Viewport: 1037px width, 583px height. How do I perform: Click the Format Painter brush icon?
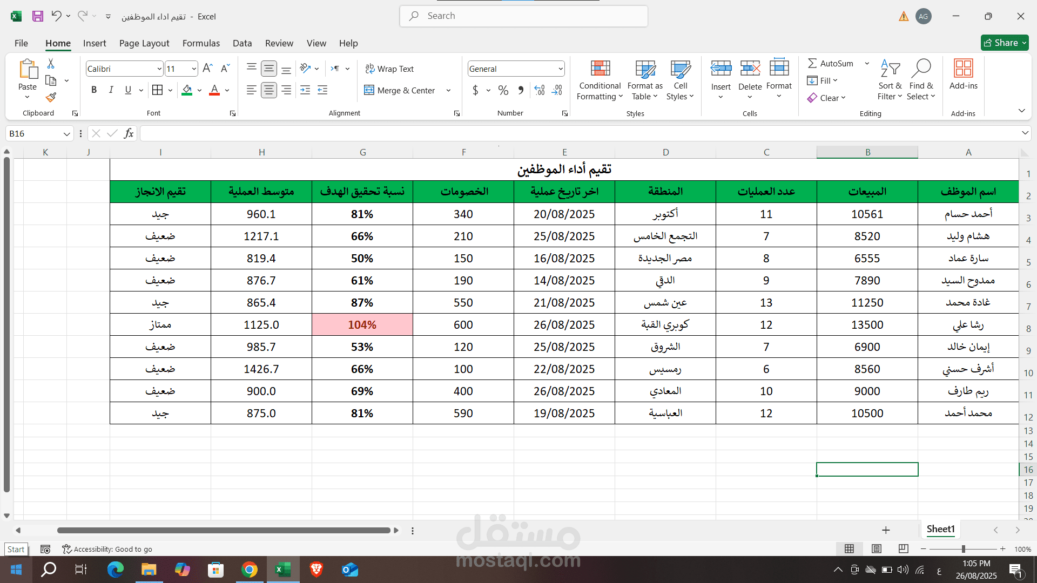[x=51, y=97]
